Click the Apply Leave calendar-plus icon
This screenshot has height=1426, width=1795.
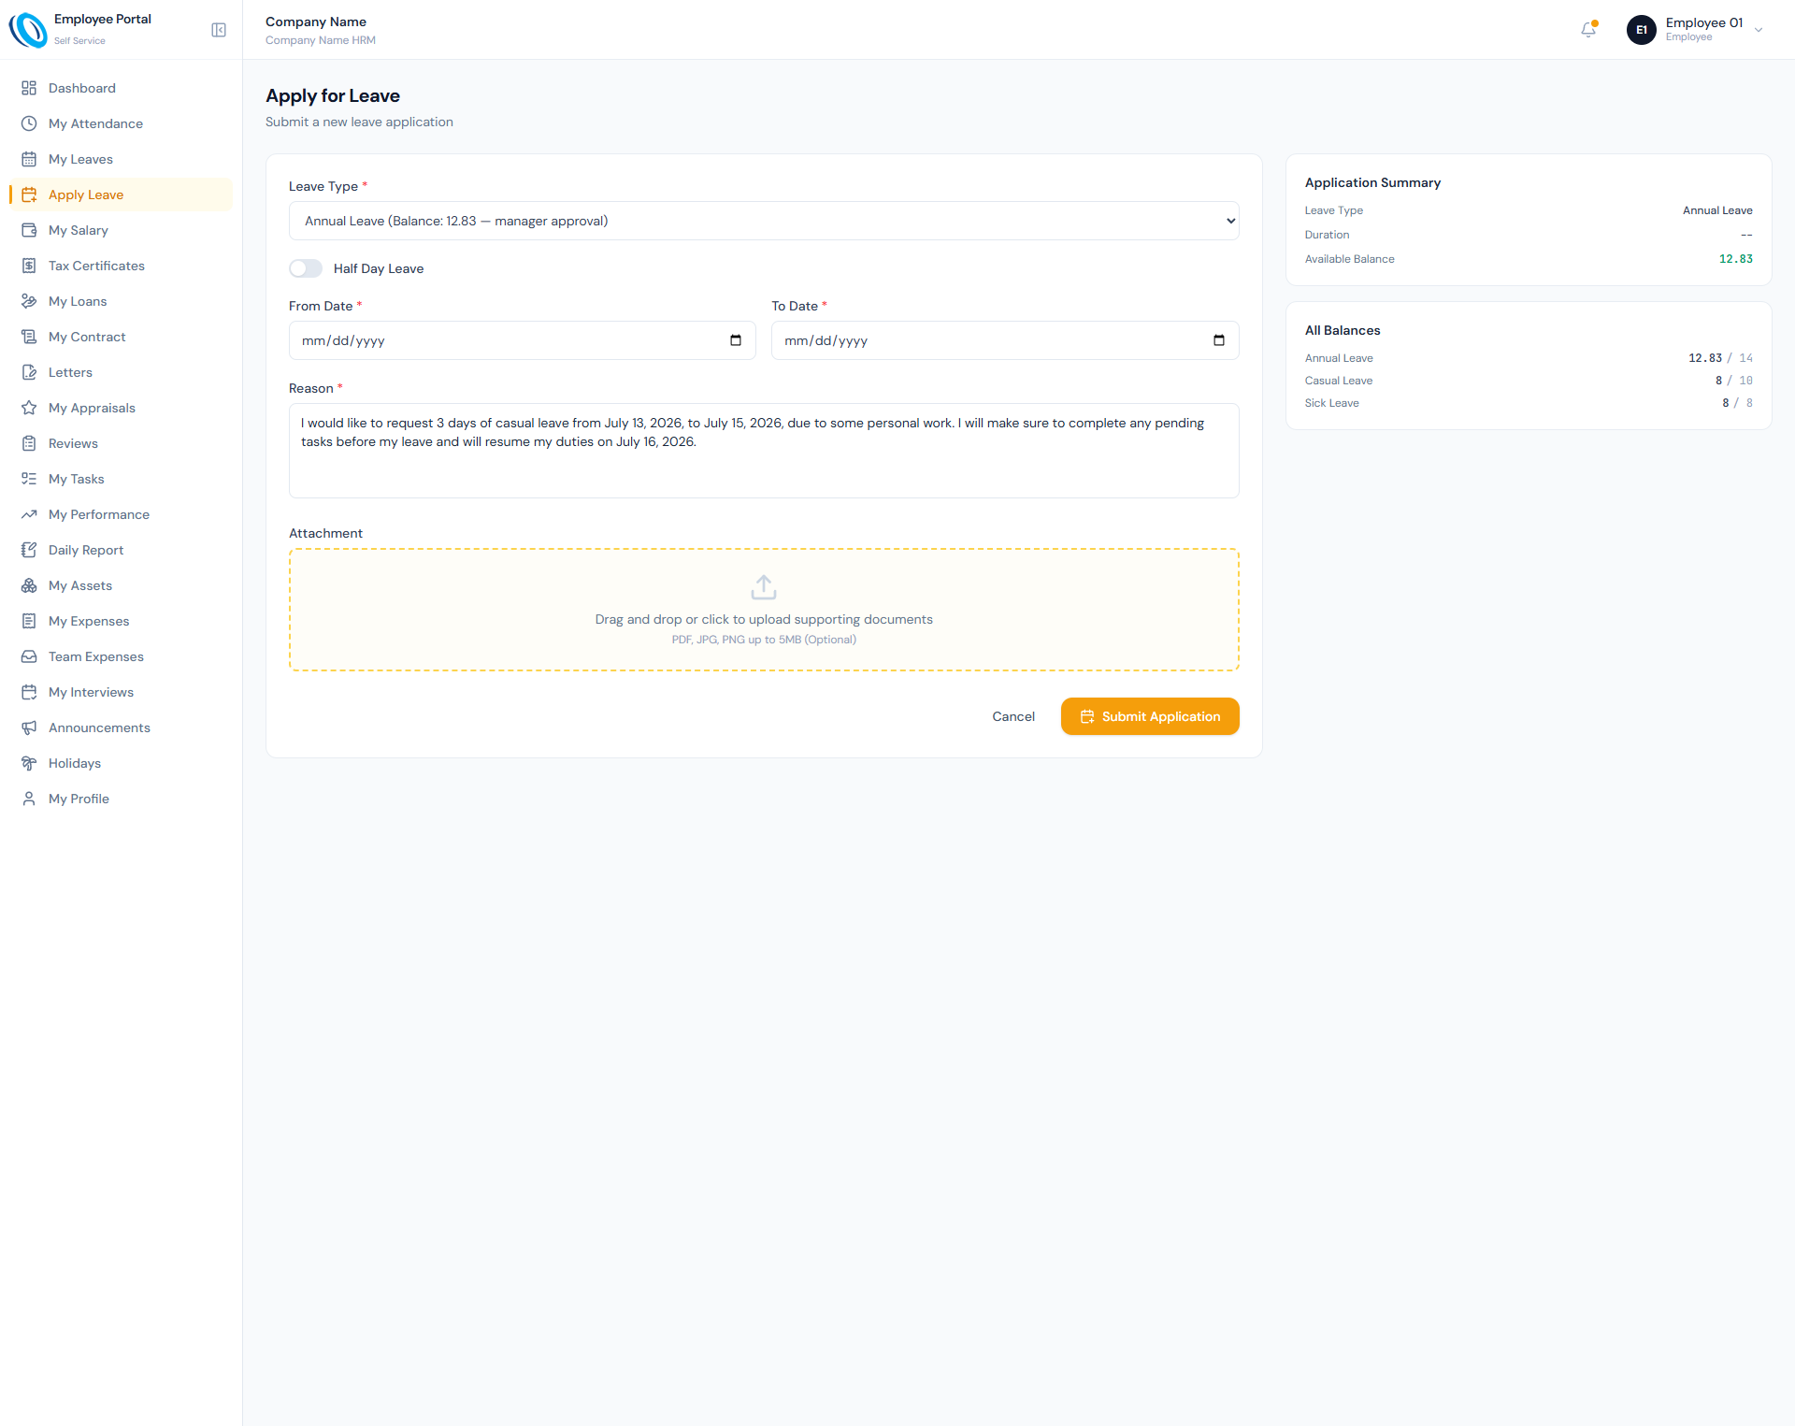(x=29, y=194)
